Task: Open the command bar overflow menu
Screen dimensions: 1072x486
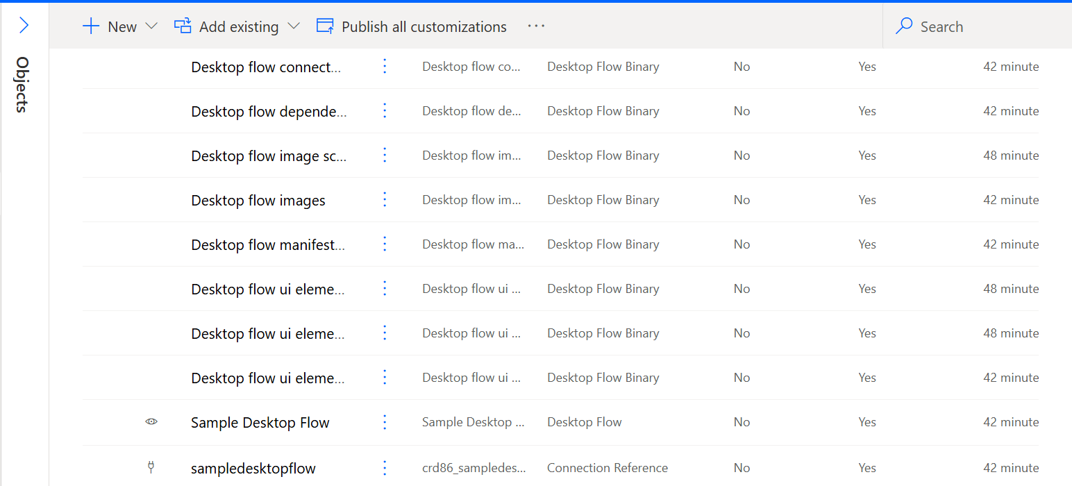Action: pyautogui.click(x=536, y=26)
